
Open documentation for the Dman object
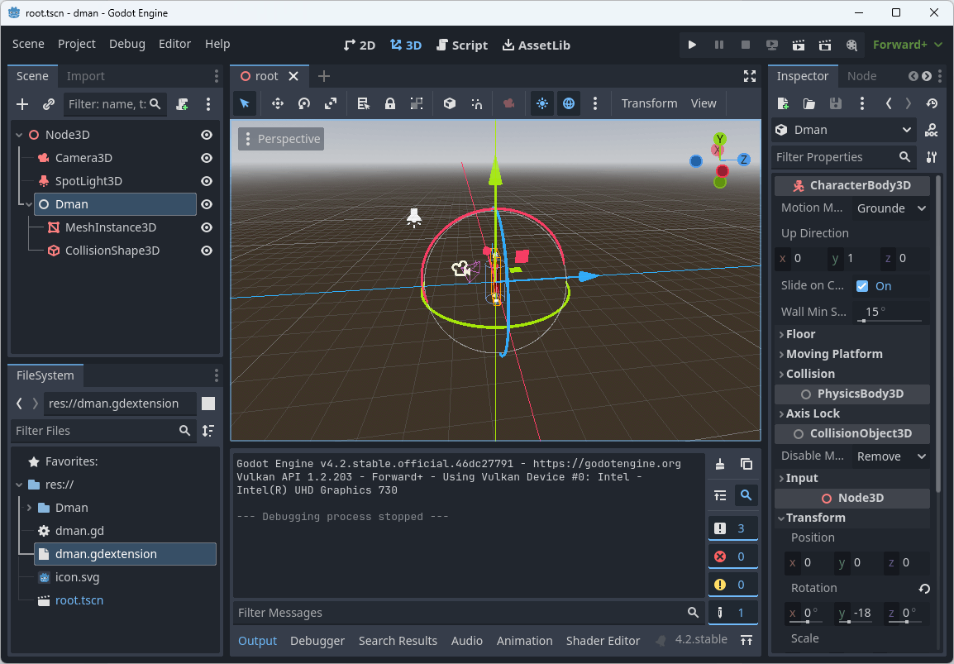pos(931,130)
